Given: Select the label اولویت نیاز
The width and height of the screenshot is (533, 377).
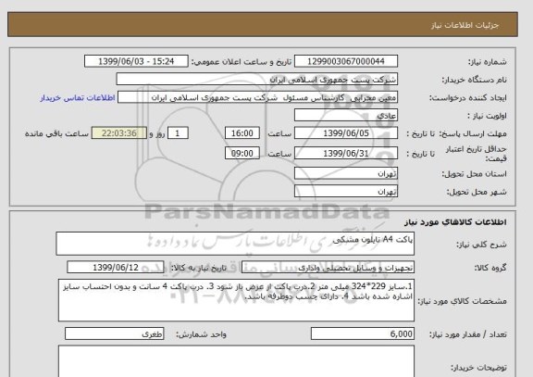Looking at the screenshot, I should click(x=487, y=116).
